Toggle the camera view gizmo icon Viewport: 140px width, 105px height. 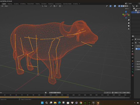pos(129,26)
